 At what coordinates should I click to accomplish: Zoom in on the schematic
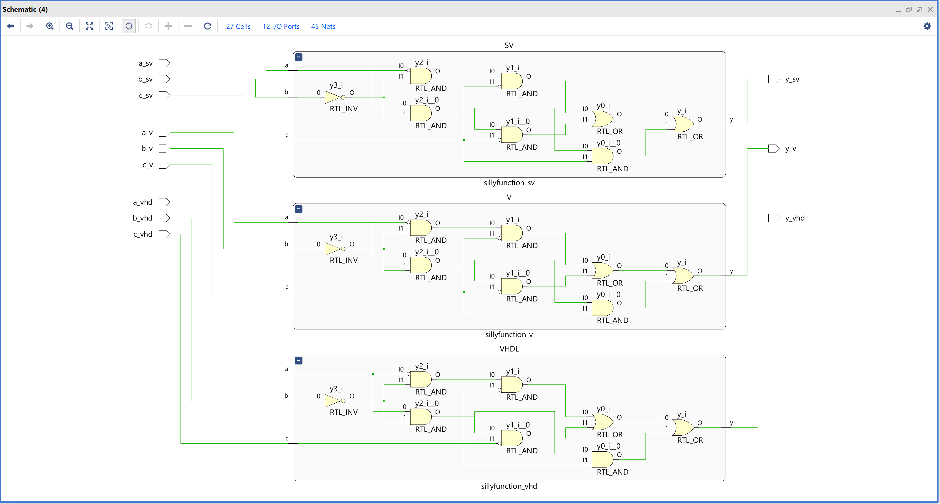pyautogui.click(x=50, y=26)
